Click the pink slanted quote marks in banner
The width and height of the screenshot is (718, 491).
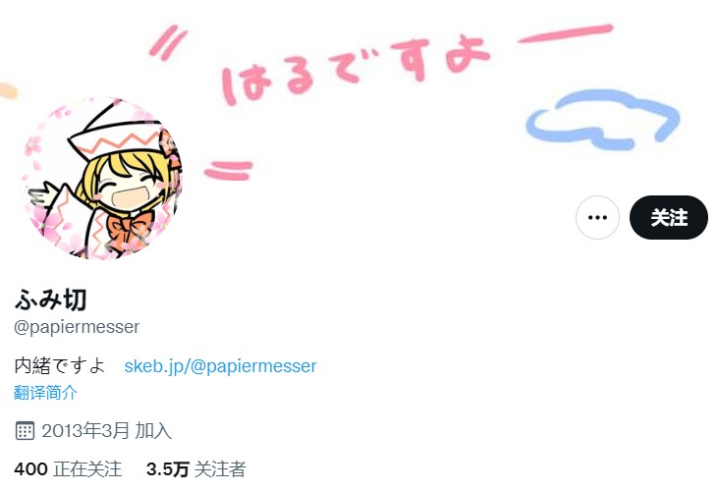(168, 43)
